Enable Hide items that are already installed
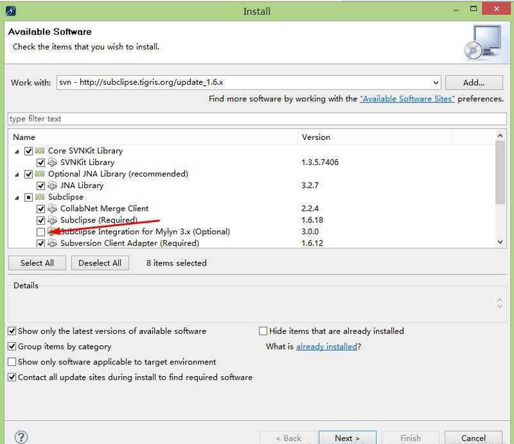Viewport: 514px width, 444px height. (263, 331)
